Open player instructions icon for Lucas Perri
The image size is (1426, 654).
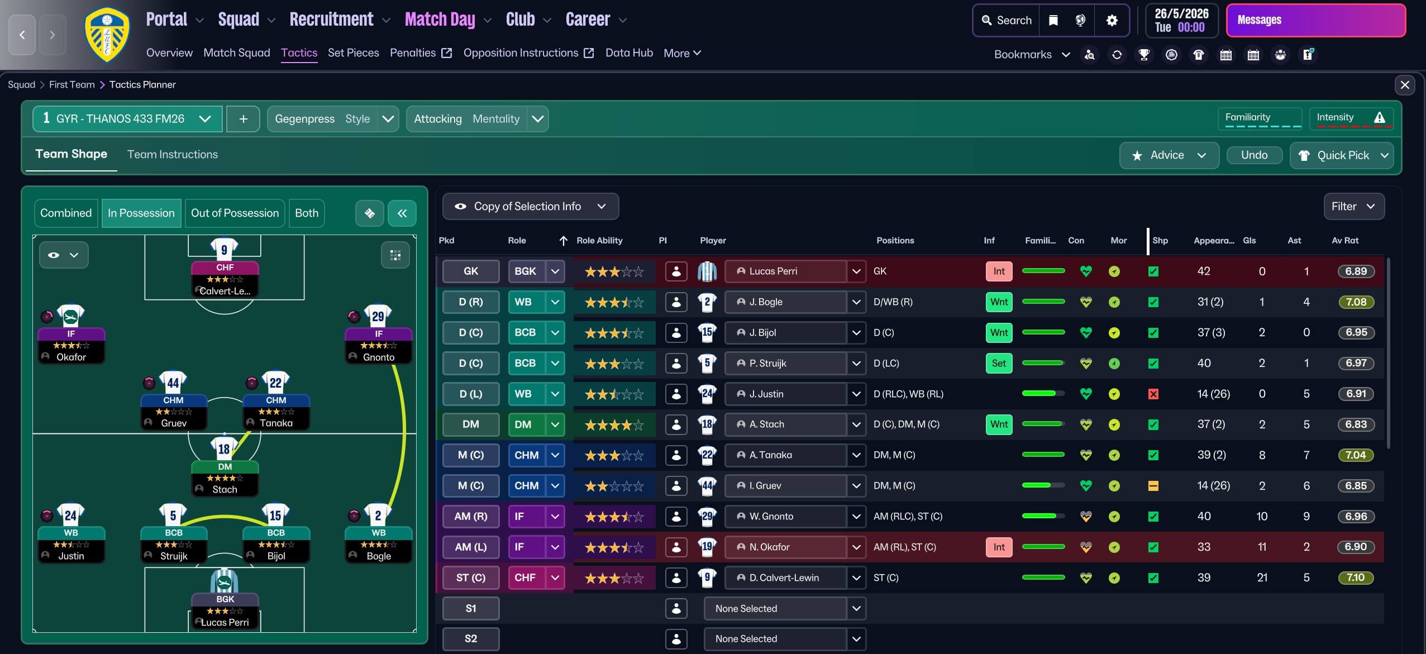676,271
